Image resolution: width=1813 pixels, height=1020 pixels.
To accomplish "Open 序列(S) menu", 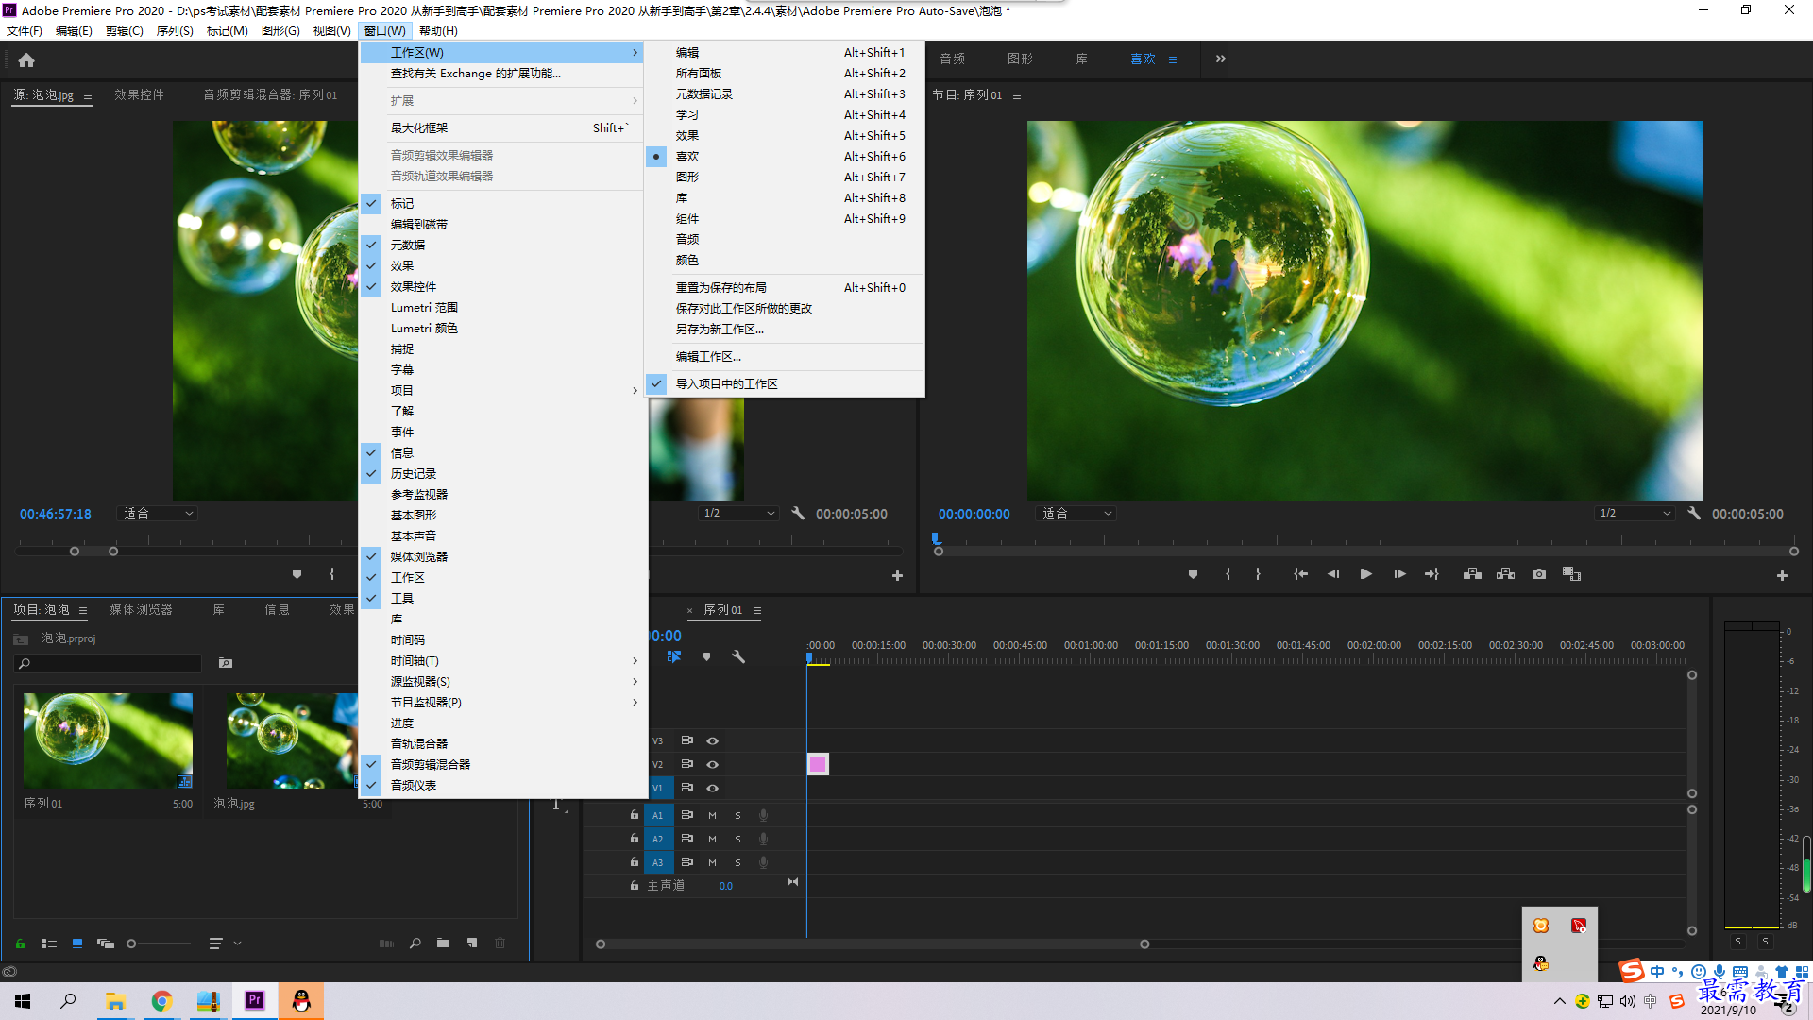I will click(174, 30).
